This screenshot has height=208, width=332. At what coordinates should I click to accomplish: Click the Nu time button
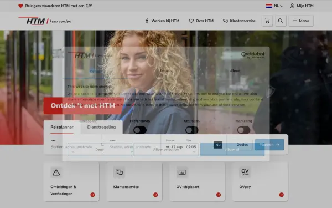click(x=218, y=145)
